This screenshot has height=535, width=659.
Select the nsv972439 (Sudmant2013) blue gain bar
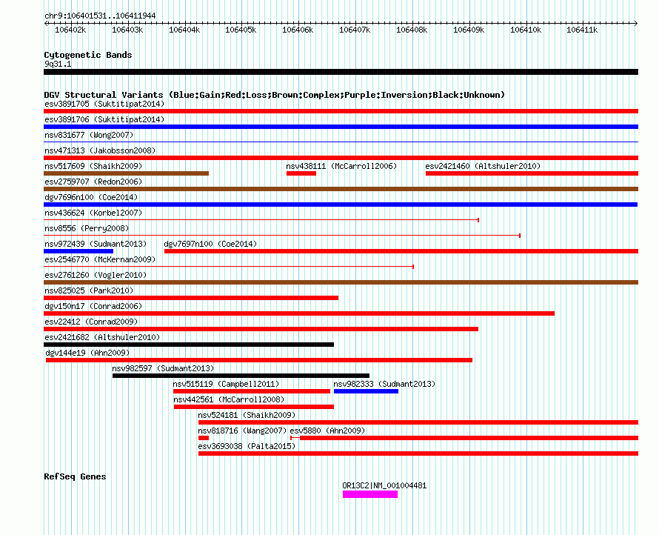pos(78,251)
